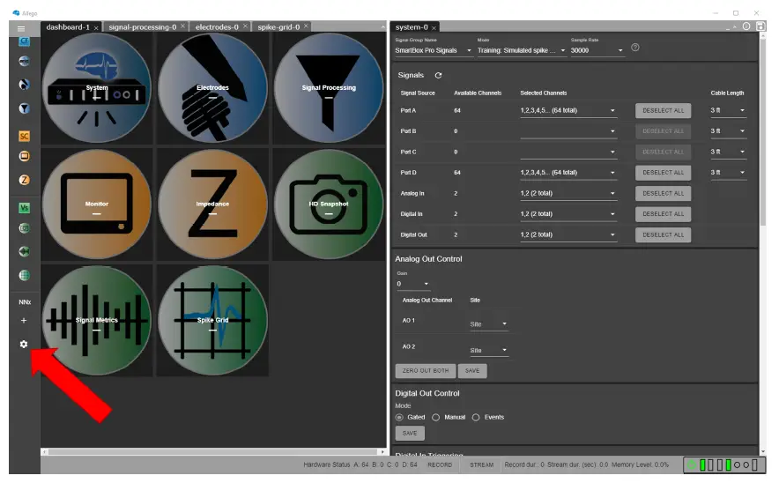Open the Sample Rate 30000 dropdown
Viewport: 779px width, 483px height.
pyautogui.click(x=597, y=51)
